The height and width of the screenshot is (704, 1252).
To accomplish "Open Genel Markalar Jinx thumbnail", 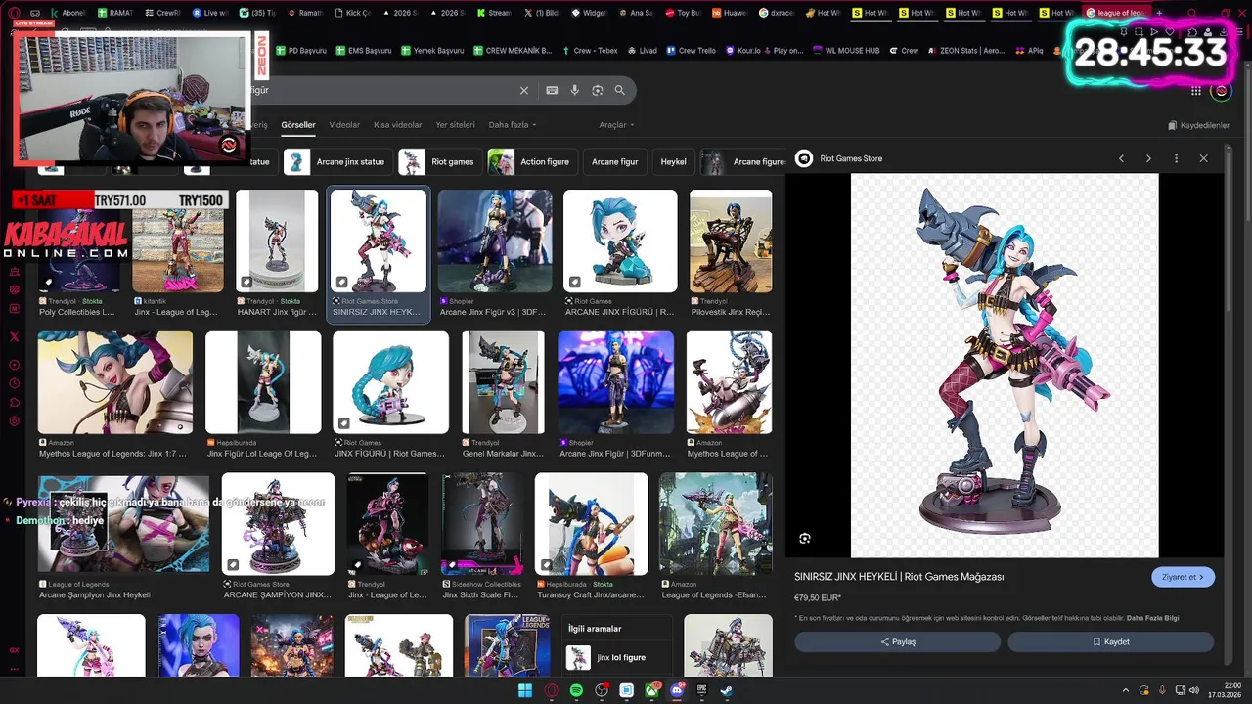I will point(504,382).
